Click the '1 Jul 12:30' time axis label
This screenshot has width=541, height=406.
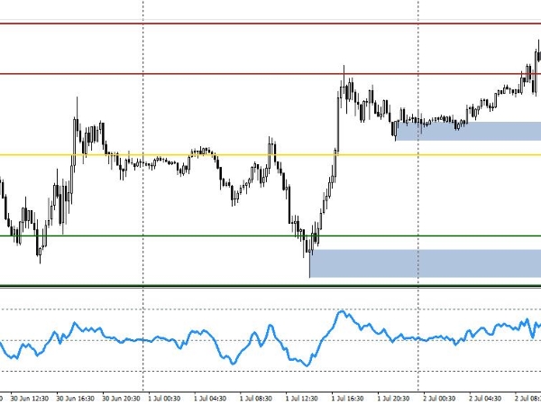(x=303, y=397)
